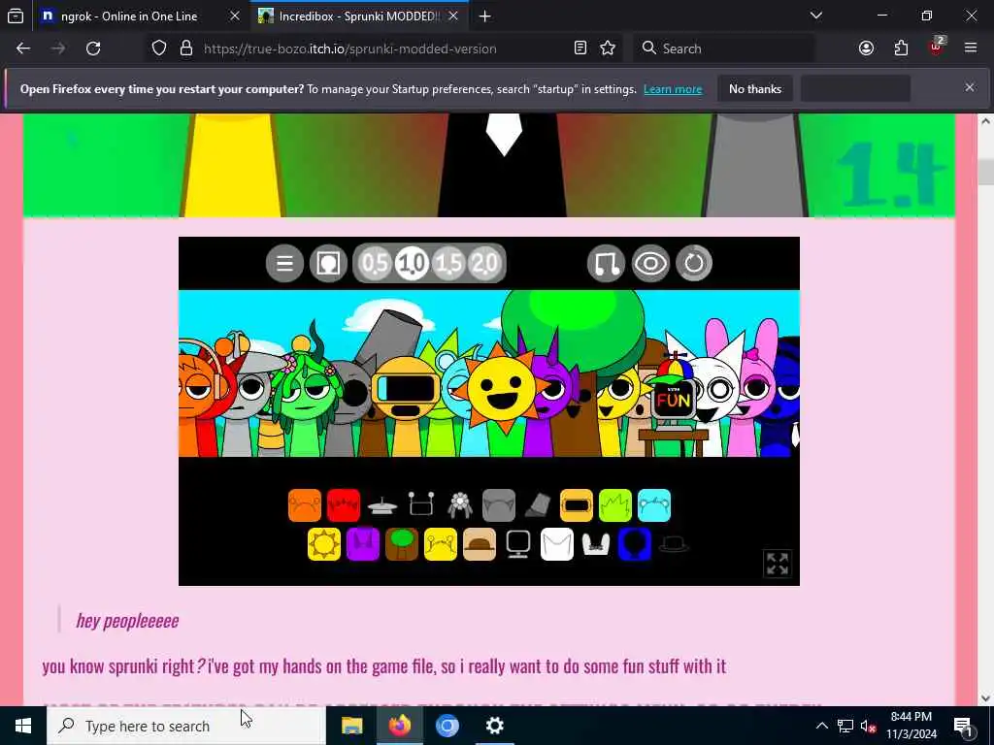Image resolution: width=994 pixels, height=745 pixels.
Task: Show hidden system tray icons
Action: pyautogui.click(x=821, y=726)
